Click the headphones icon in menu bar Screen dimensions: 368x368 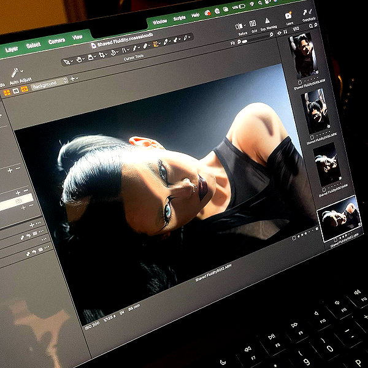217,11
